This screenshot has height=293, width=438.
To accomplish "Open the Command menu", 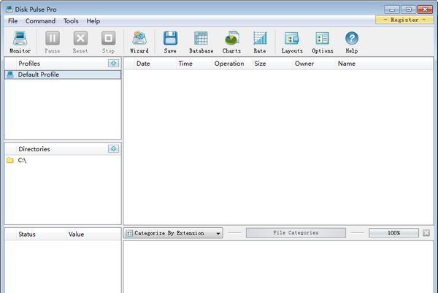I will pyautogui.click(x=40, y=21).
